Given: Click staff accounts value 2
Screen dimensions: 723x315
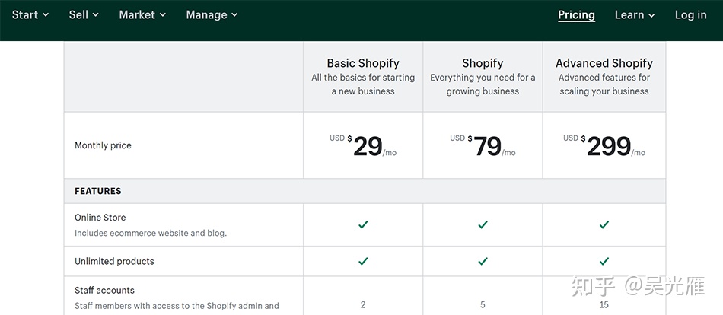Looking at the screenshot, I should tap(363, 304).
